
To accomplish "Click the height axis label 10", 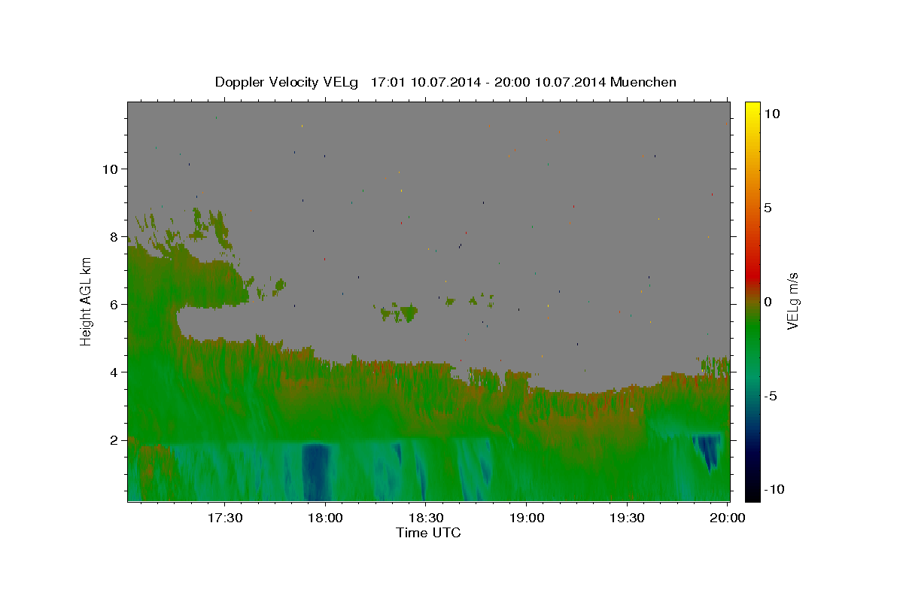I will coord(111,169).
